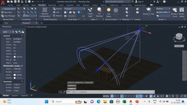The image size is (187, 105).
Task: Click the Materials Browser icon
Action: click(x=127, y=9)
